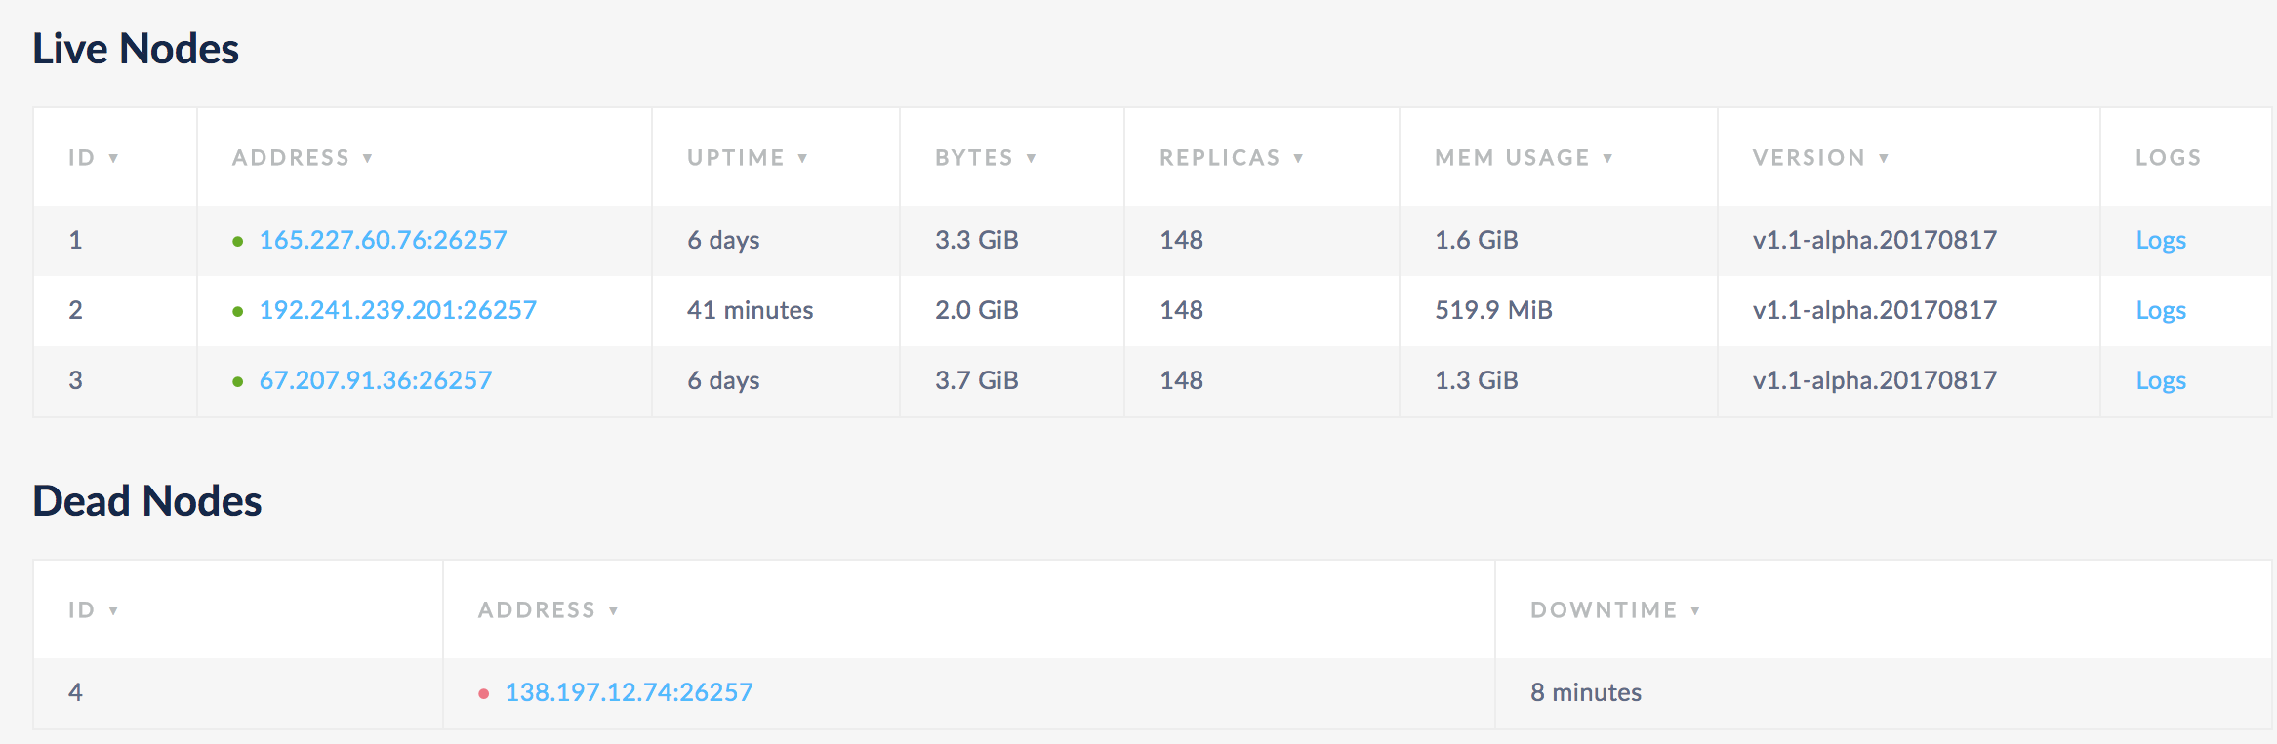This screenshot has width=2277, height=744.
Task: Sort dead nodes by ID column
Action: 93,610
